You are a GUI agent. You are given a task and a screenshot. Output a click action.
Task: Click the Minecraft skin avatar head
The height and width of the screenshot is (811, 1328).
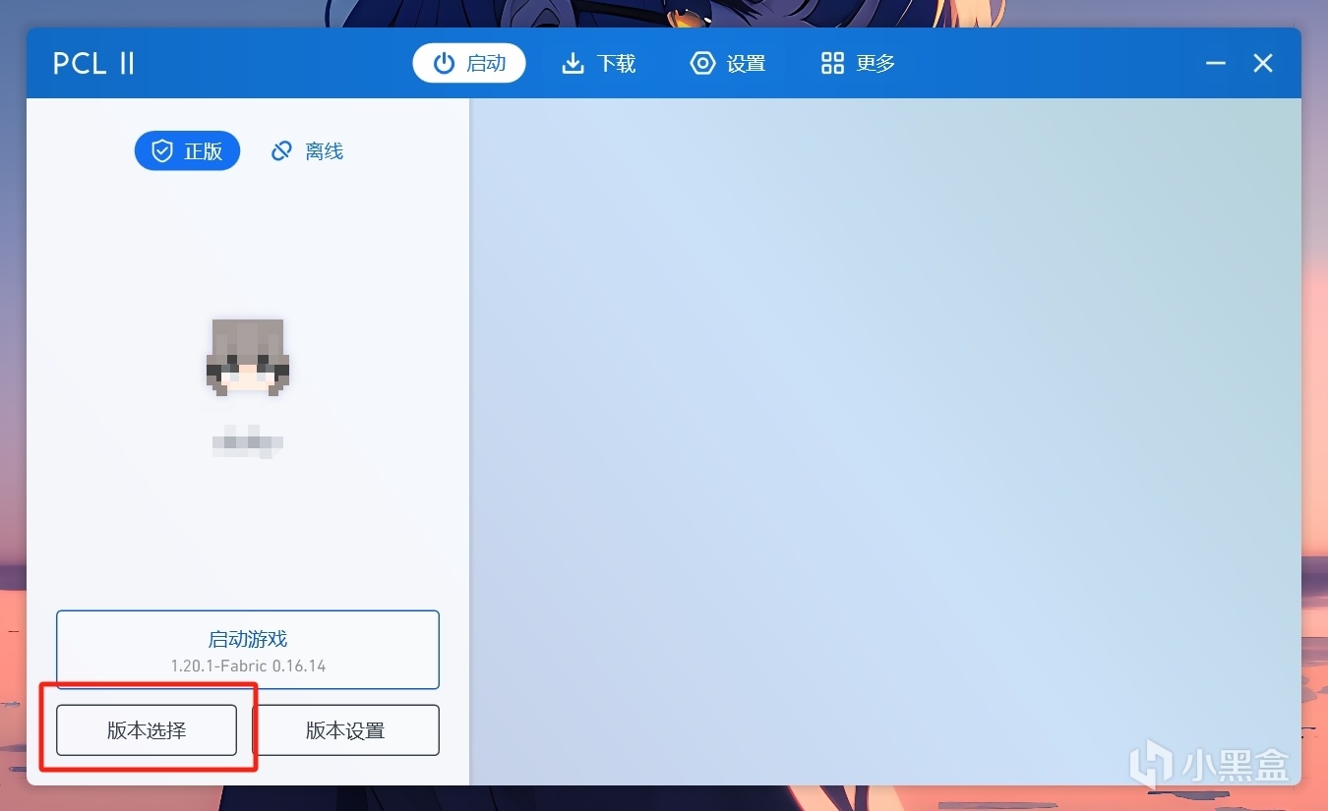tap(248, 357)
